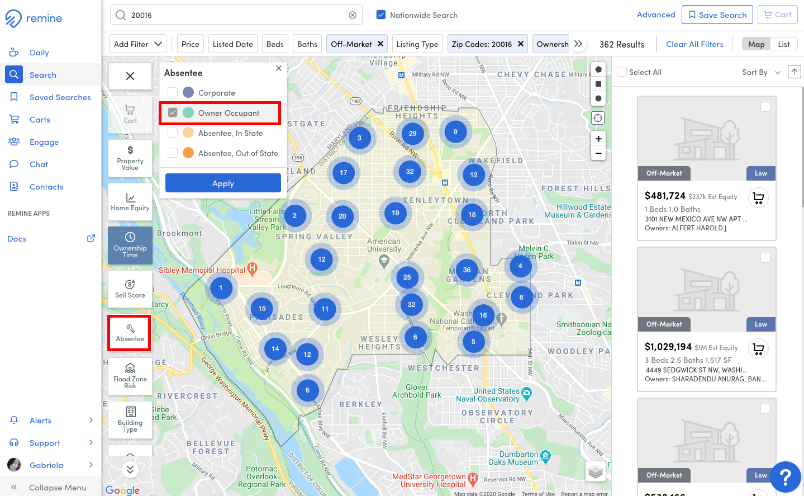The height and width of the screenshot is (496, 804).
Task: Open the Baths filter
Action: pos(307,44)
